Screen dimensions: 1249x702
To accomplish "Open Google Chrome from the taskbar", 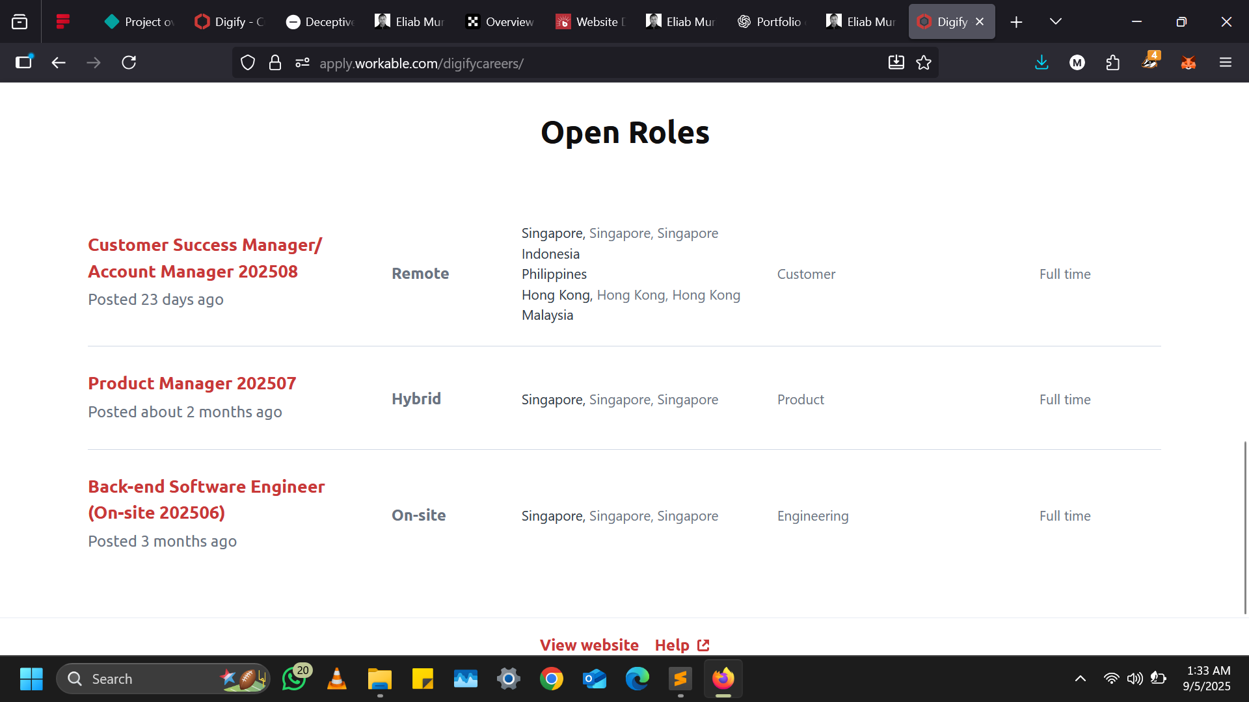I will pos(552,679).
